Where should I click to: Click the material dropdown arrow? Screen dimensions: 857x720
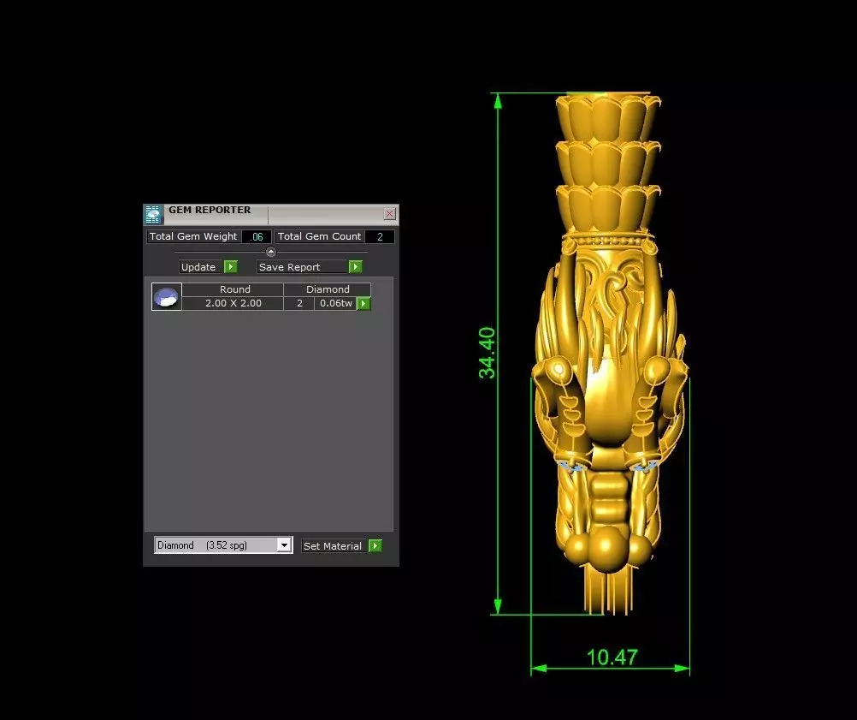pyautogui.click(x=284, y=545)
